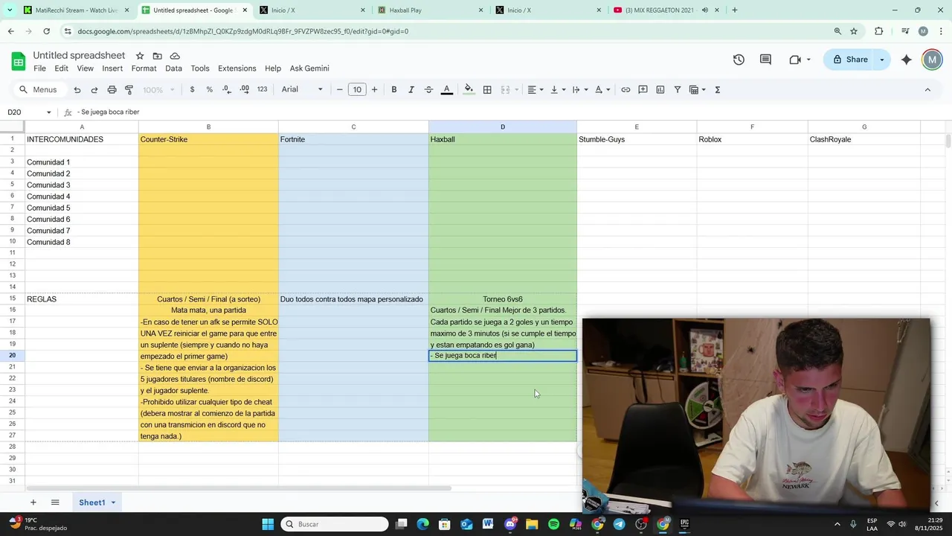This screenshot has height=536, width=952.
Task: Open the Functions sigma menu
Action: click(718, 89)
